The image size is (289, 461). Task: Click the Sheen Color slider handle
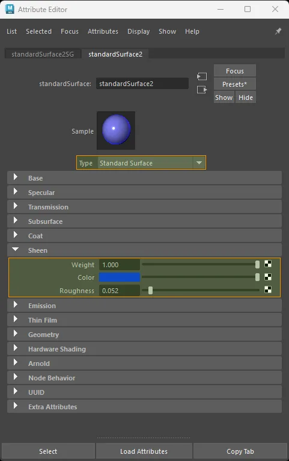[x=257, y=277]
